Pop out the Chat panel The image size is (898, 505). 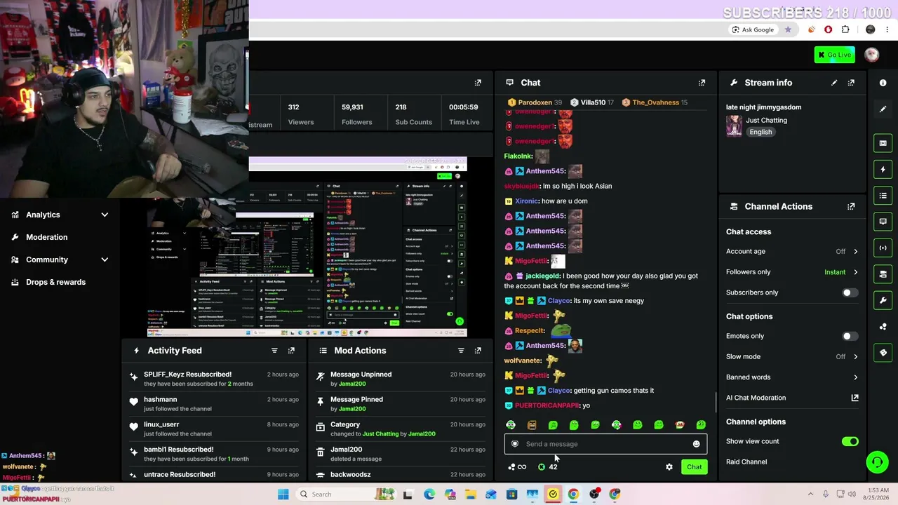[702, 83]
